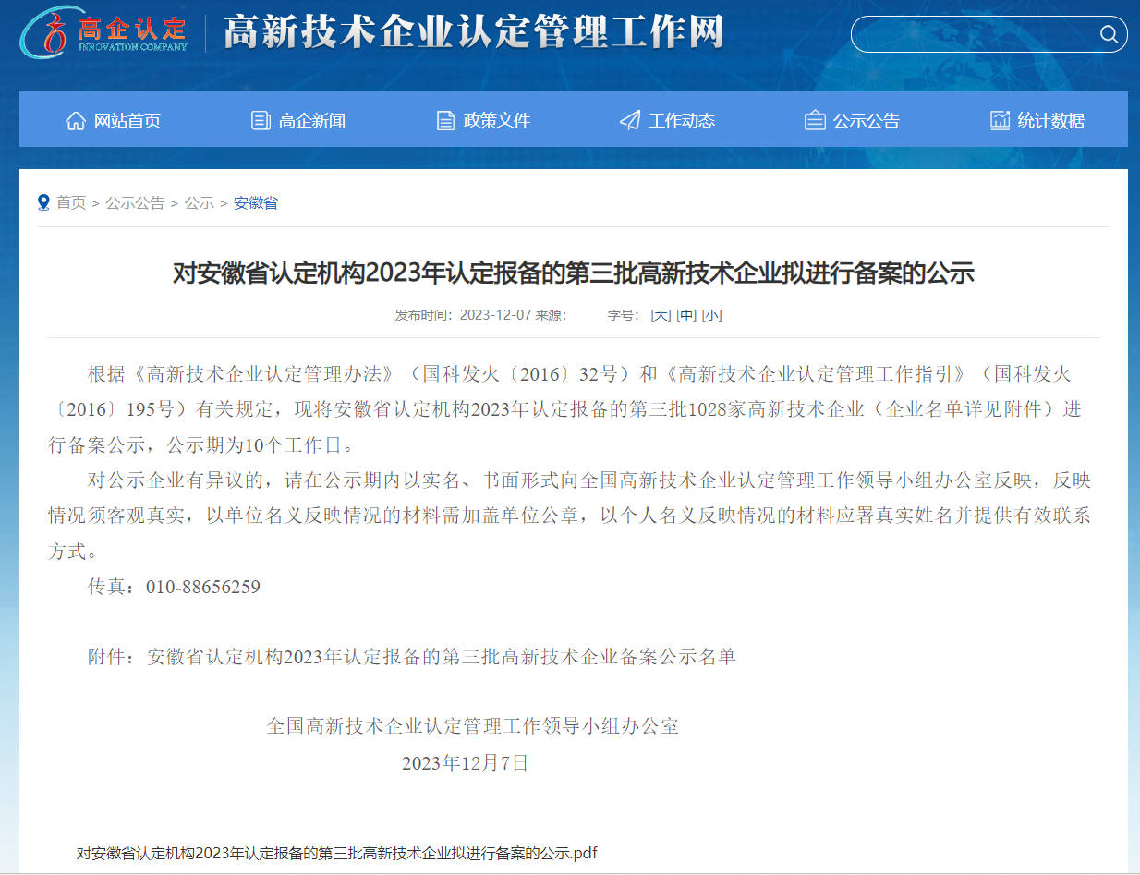Click the home icon beside 网站首页
Viewport: 1140px width, 875px height.
point(76,120)
